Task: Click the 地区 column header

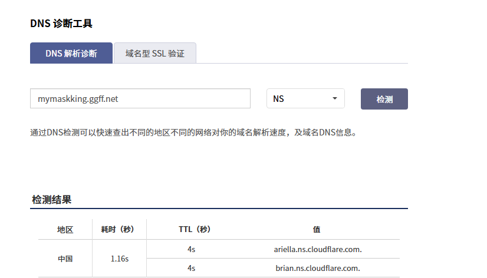Action: coord(65,230)
